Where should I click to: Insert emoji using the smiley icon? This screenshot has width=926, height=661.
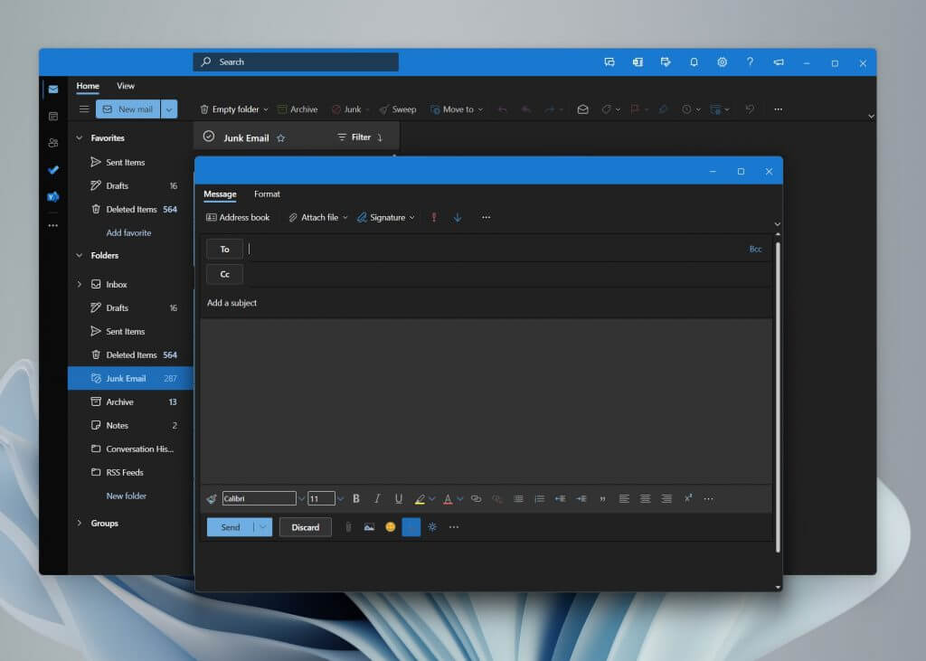point(391,527)
